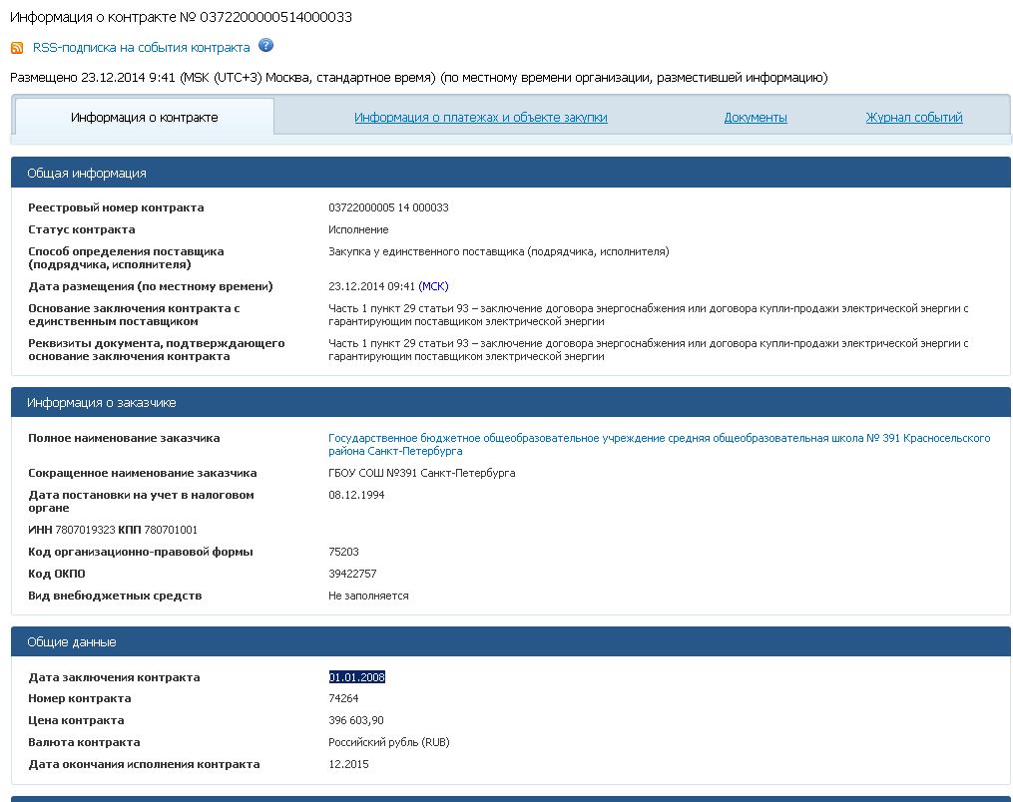The height and width of the screenshot is (802, 1013).
Task: Click the highlighted date 01.01.2008
Action: 356,676
